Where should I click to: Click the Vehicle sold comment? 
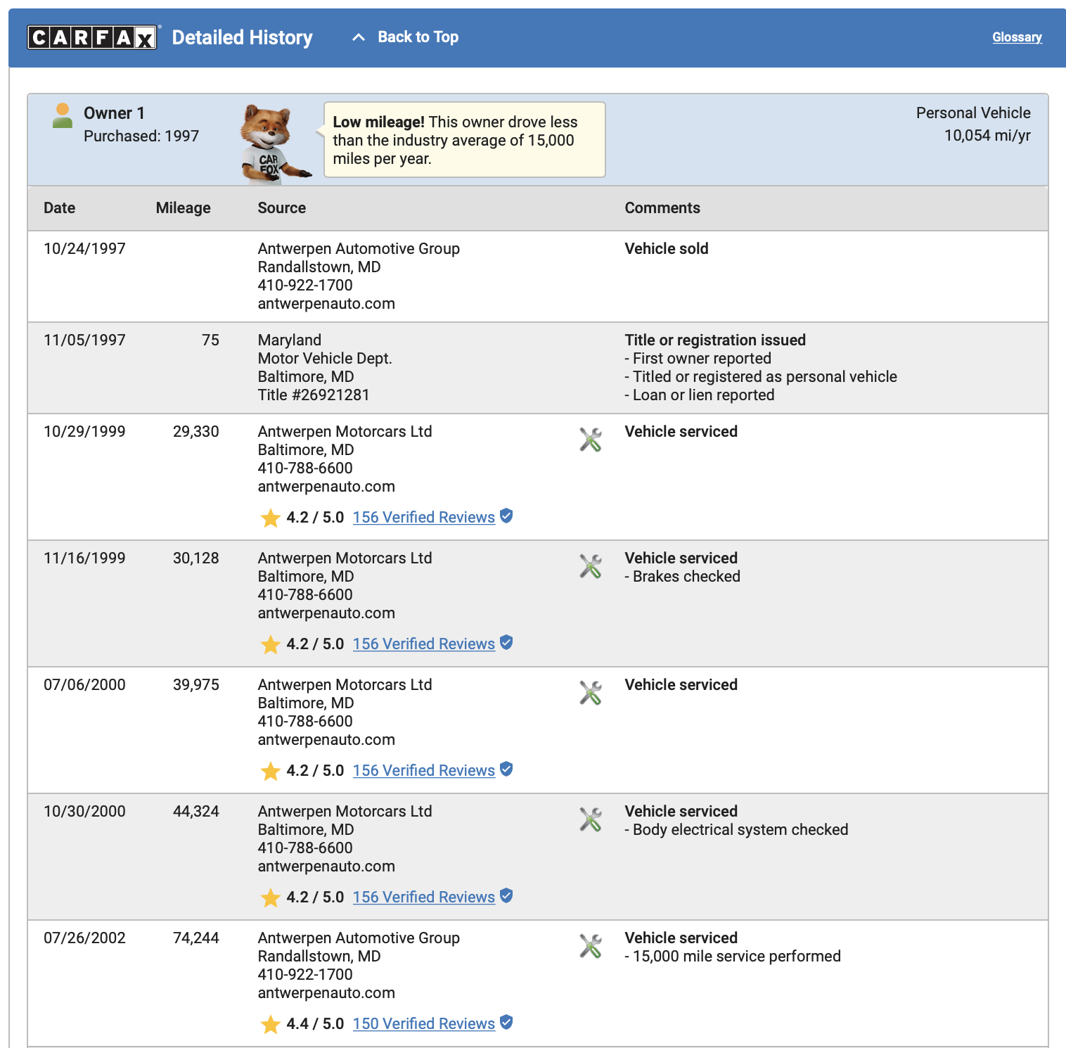coord(667,249)
